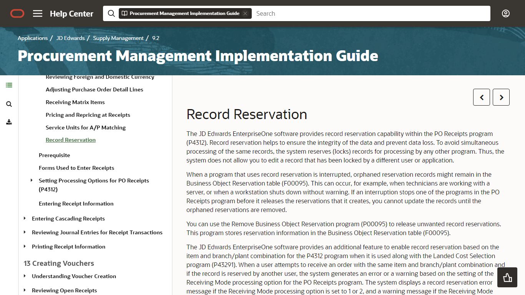Expand the Reviewing Open Receipts section
Image resolution: width=525 pixels, height=295 pixels.
pyautogui.click(x=25, y=290)
